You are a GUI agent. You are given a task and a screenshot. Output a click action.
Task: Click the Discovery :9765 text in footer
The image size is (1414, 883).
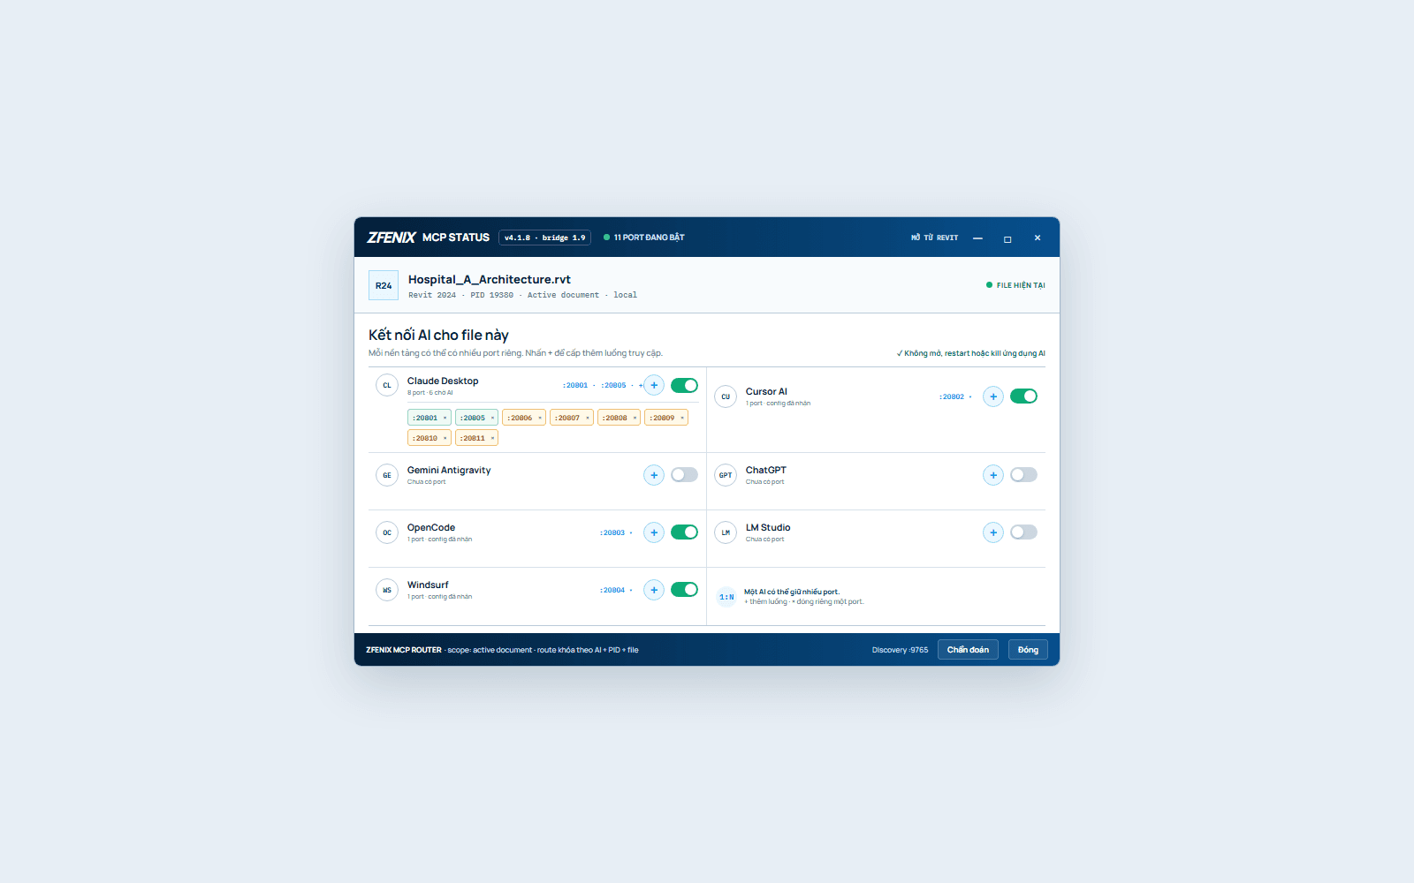click(x=900, y=650)
